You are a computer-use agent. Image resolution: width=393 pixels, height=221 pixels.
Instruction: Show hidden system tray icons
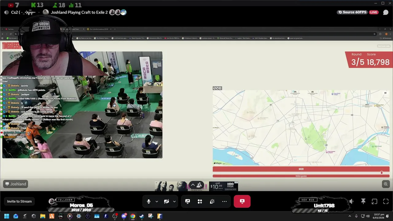[349, 216]
